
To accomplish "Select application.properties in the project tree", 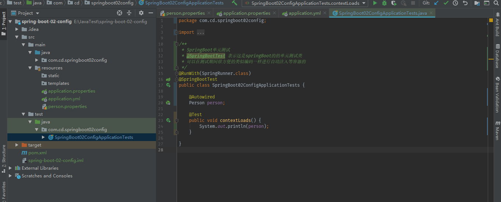I will coord(71,91).
